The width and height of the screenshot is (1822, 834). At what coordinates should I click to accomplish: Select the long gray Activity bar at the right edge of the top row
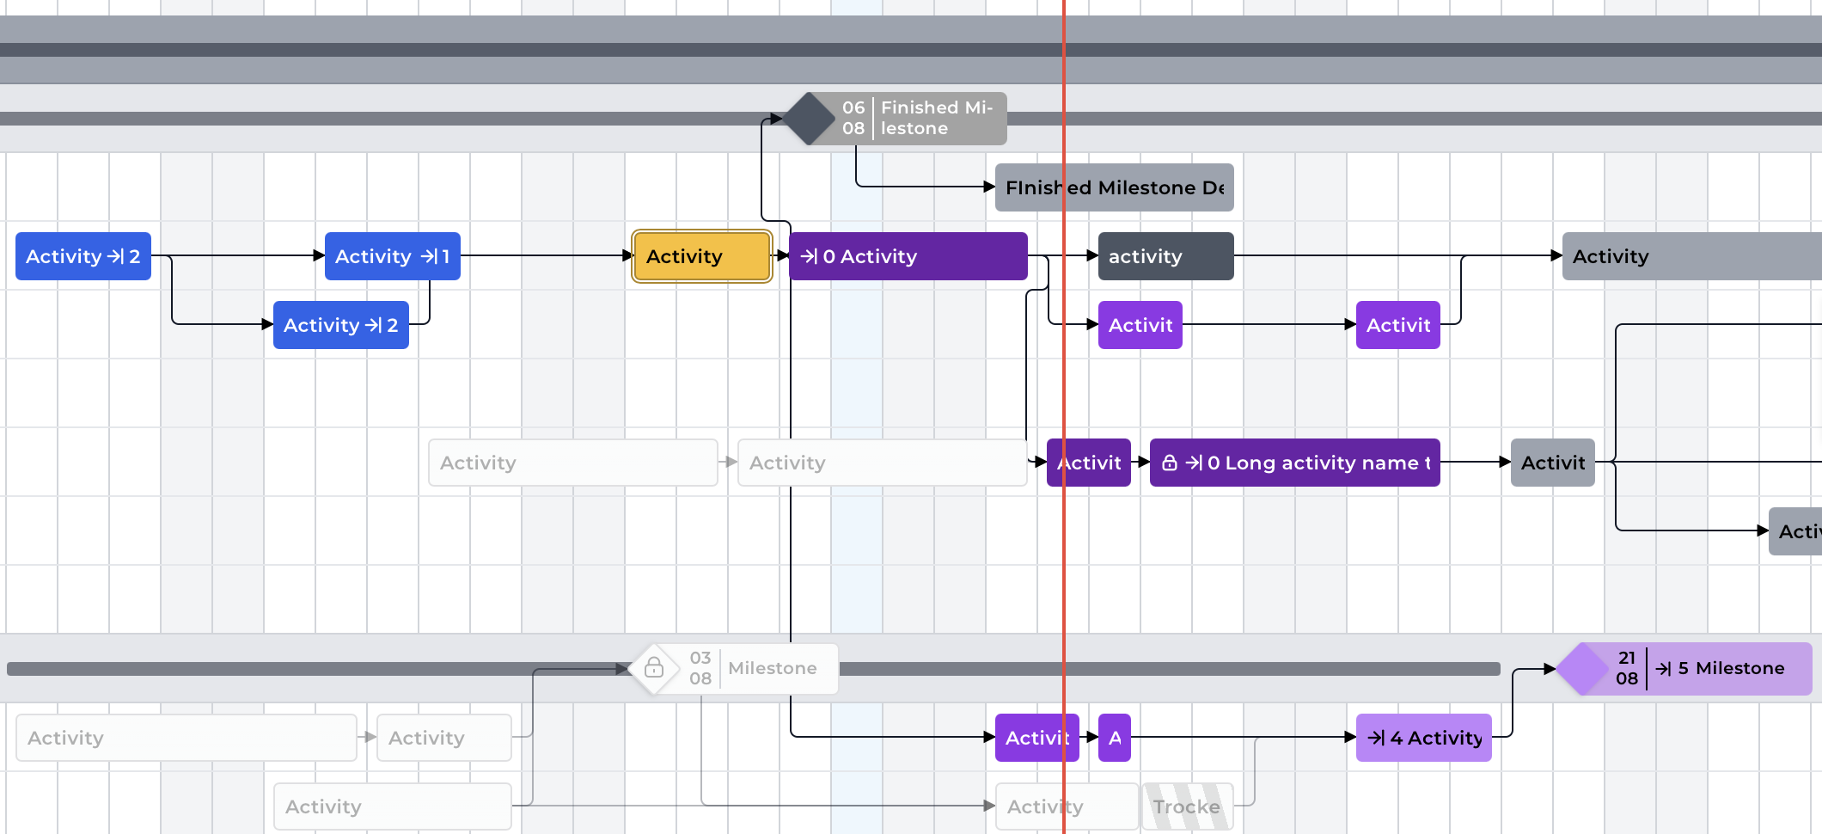[x=1692, y=256]
